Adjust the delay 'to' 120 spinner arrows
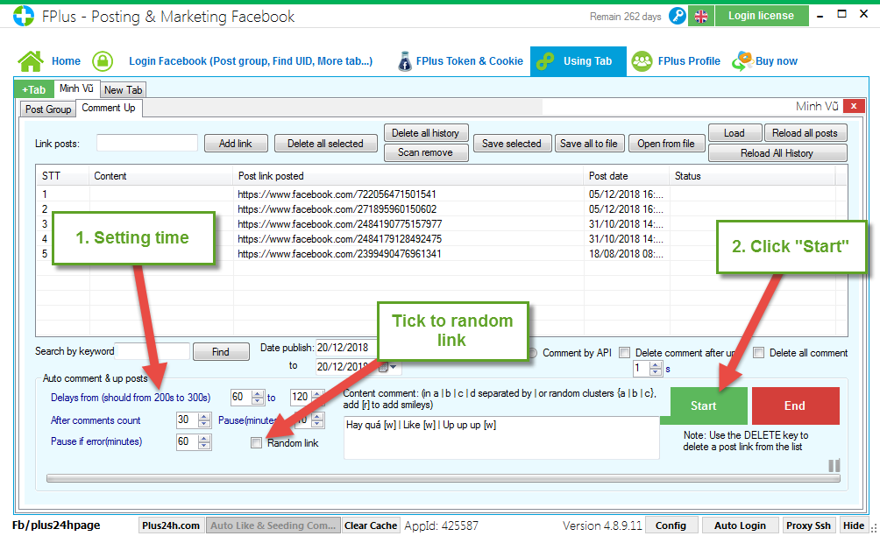Image resolution: width=880 pixels, height=536 pixels. [x=317, y=397]
